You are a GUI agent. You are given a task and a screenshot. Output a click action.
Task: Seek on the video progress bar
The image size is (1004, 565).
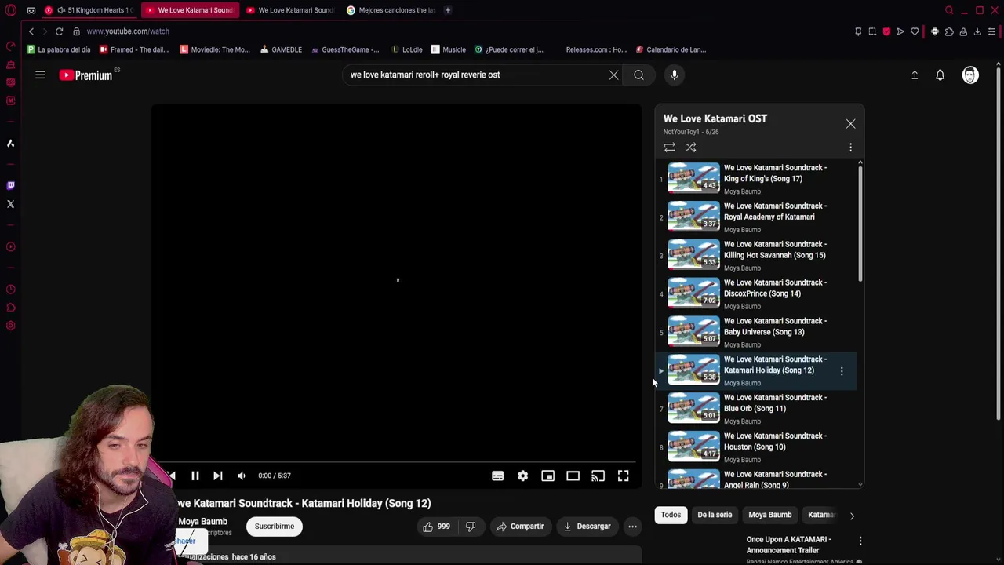tap(397, 462)
